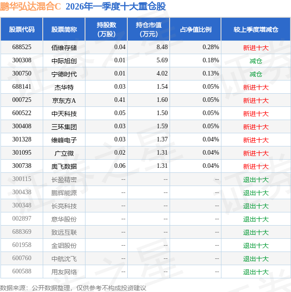Click 新进十大 in 中天科技 row
The width and height of the screenshot is (291, 292).
tap(256, 114)
